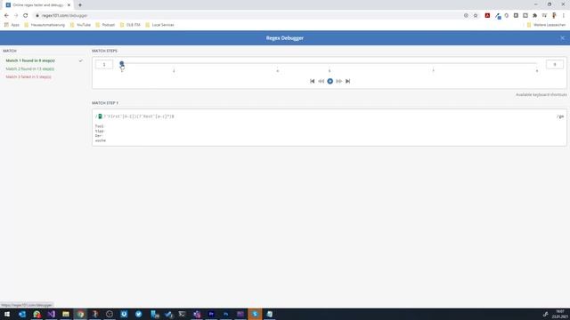Jump to first match step
This screenshot has height=320, width=570.
(312, 81)
